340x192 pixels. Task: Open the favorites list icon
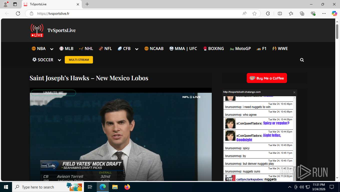(291, 13)
